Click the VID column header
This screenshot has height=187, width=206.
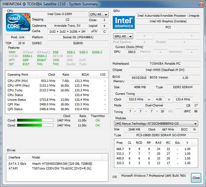pyautogui.click(x=99, y=75)
